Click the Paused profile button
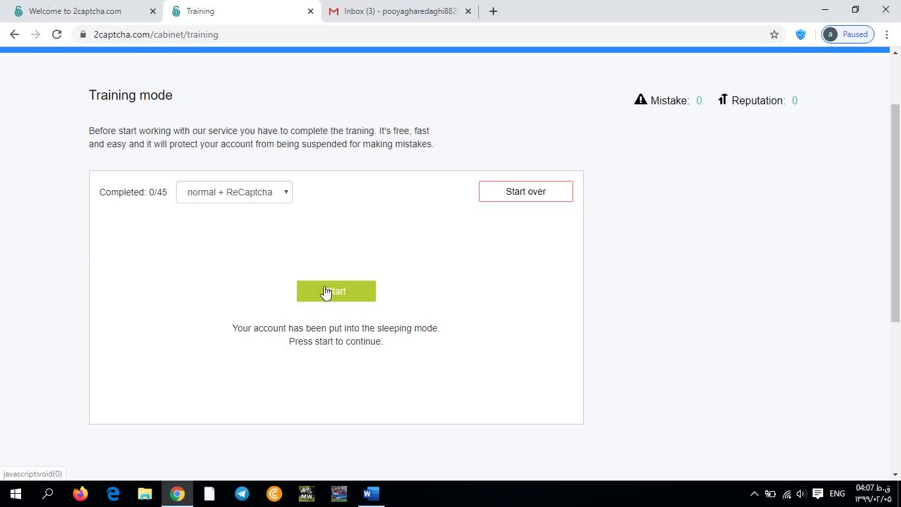The height and width of the screenshot is (507, 901). 848,34
